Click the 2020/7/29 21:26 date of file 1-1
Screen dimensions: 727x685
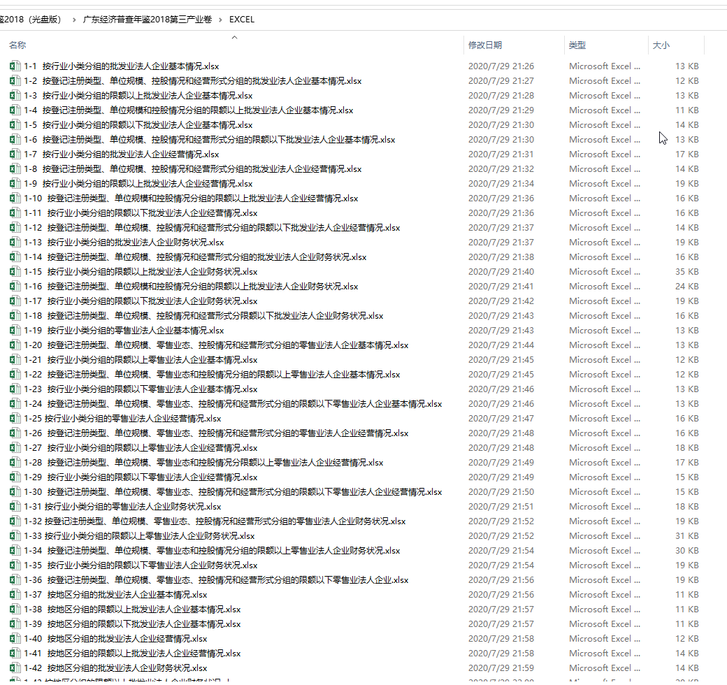tap(501, 66)
